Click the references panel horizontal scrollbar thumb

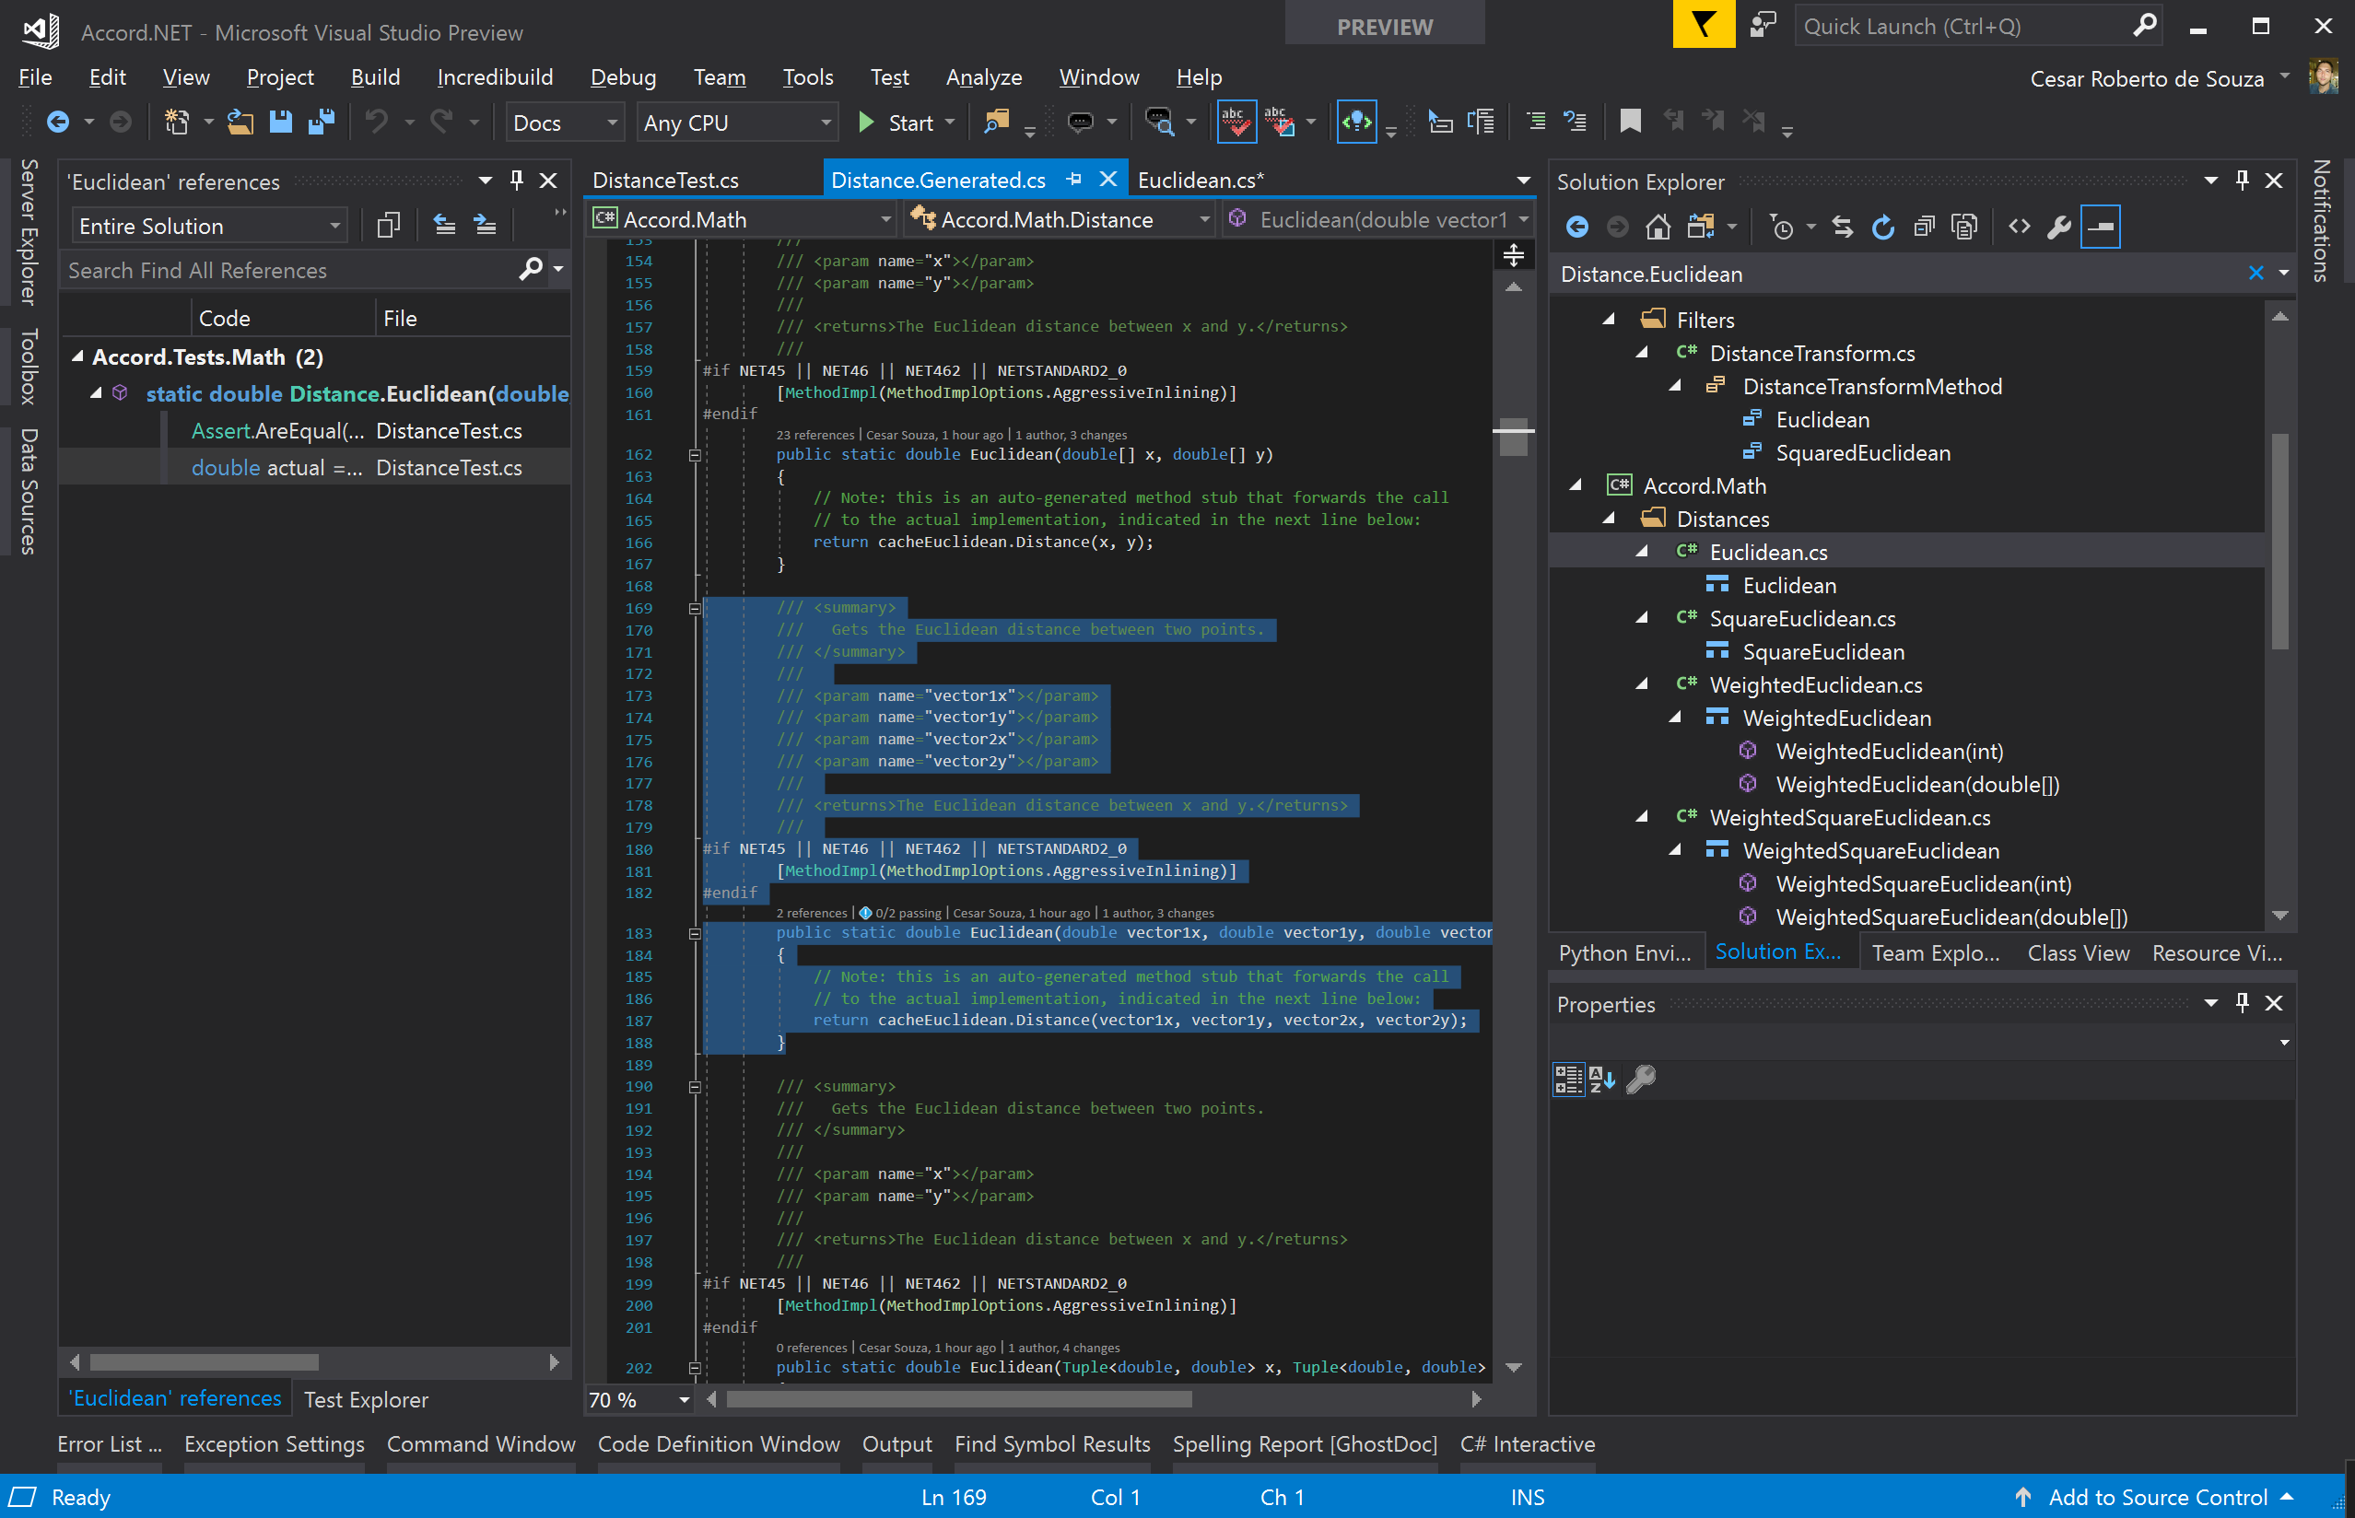click(204, 1362)
